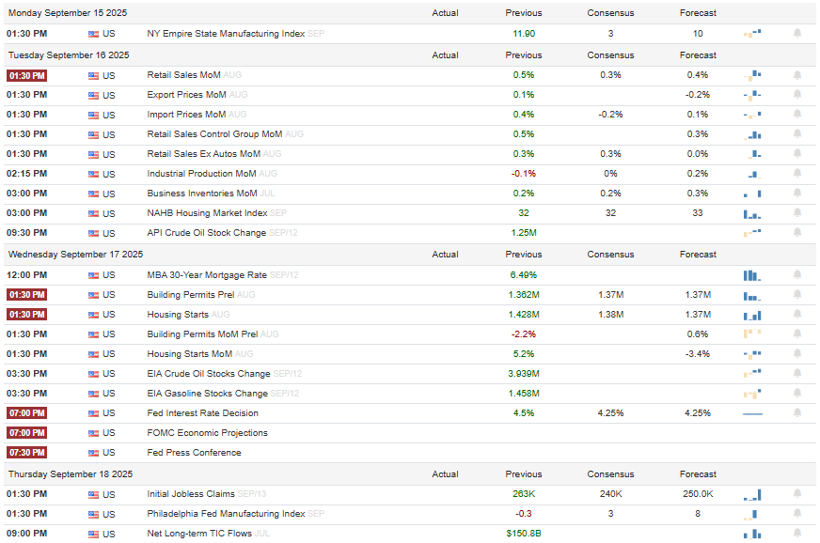Click US flag beside Industrial Production MoM
820x543 pixels.
tap(93, 174)
